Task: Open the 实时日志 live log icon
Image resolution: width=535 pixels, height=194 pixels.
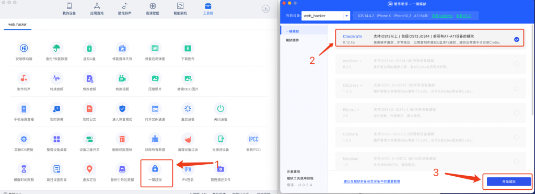Action: (89, 109)
